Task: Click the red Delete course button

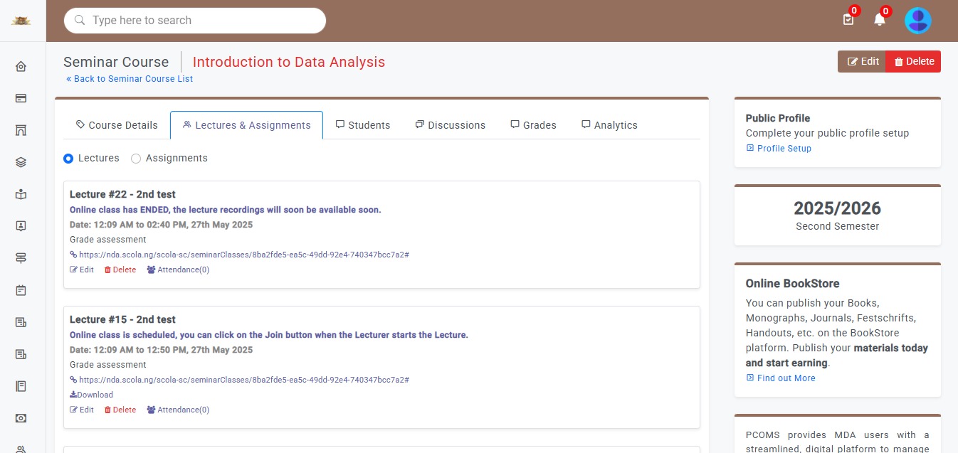Action: [x=914, y=62]
